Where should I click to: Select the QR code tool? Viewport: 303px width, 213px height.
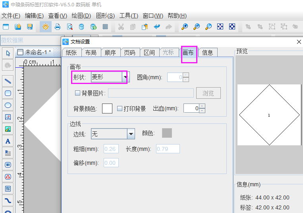click(x=8, y=189)
